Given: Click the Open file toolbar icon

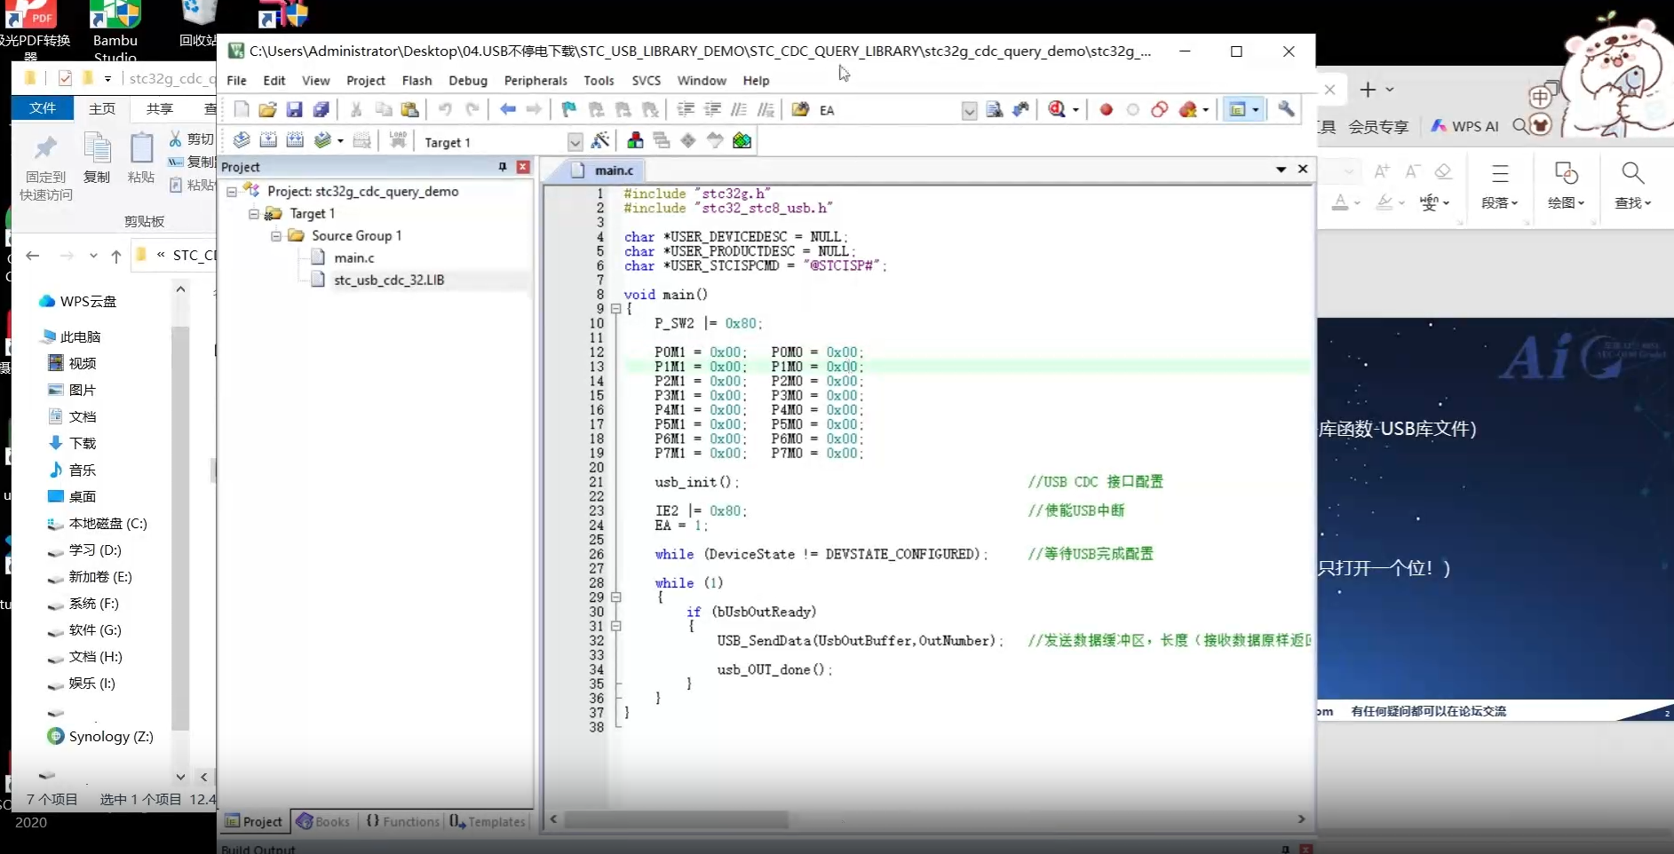Looking at the screenshot, I should point(267,109).
